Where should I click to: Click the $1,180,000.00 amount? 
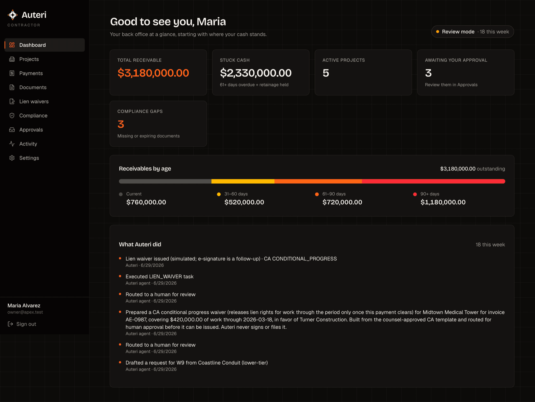pos(443,202)
